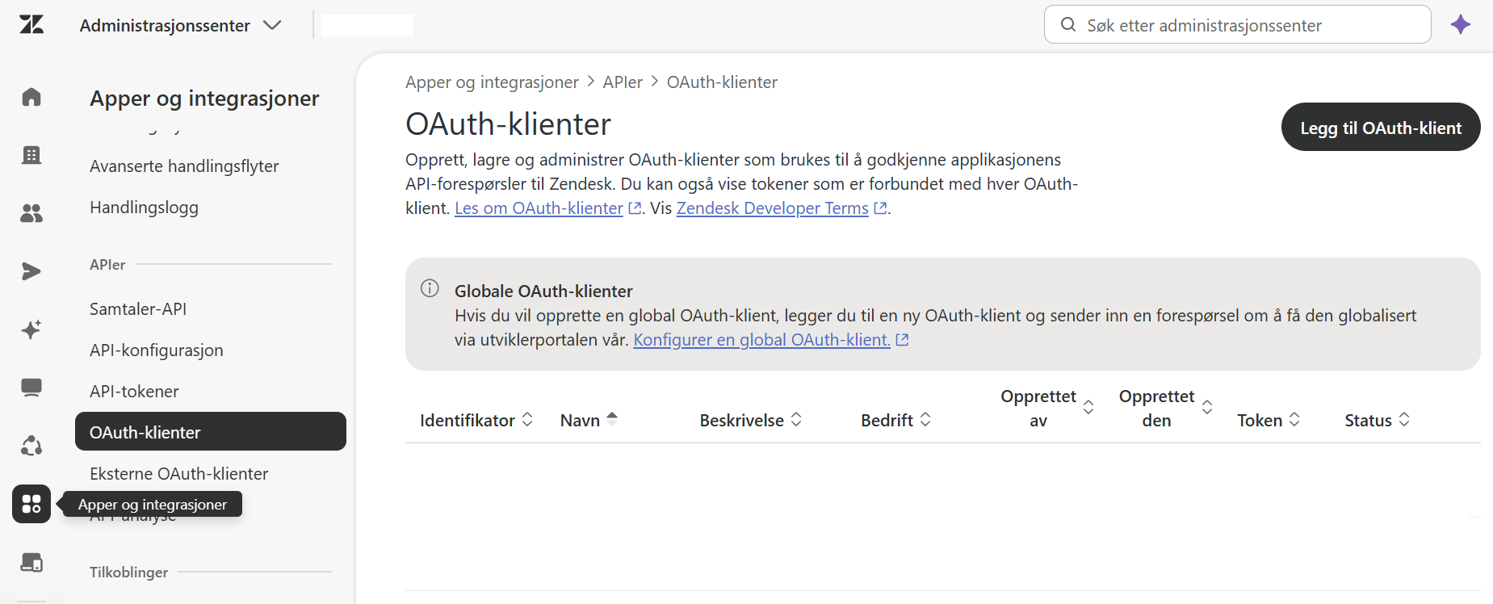Viewport: 1493px width, 604px height.
Task: Click the APIer breadcrumb
Action: (x=623, y=82)
